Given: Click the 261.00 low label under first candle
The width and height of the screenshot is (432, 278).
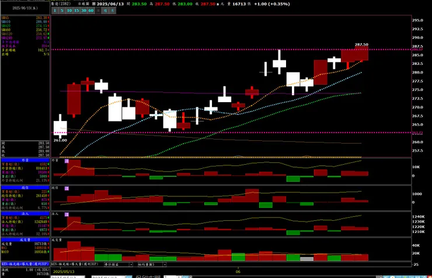Looking at the screenshot, I should [x=60, y=140].
